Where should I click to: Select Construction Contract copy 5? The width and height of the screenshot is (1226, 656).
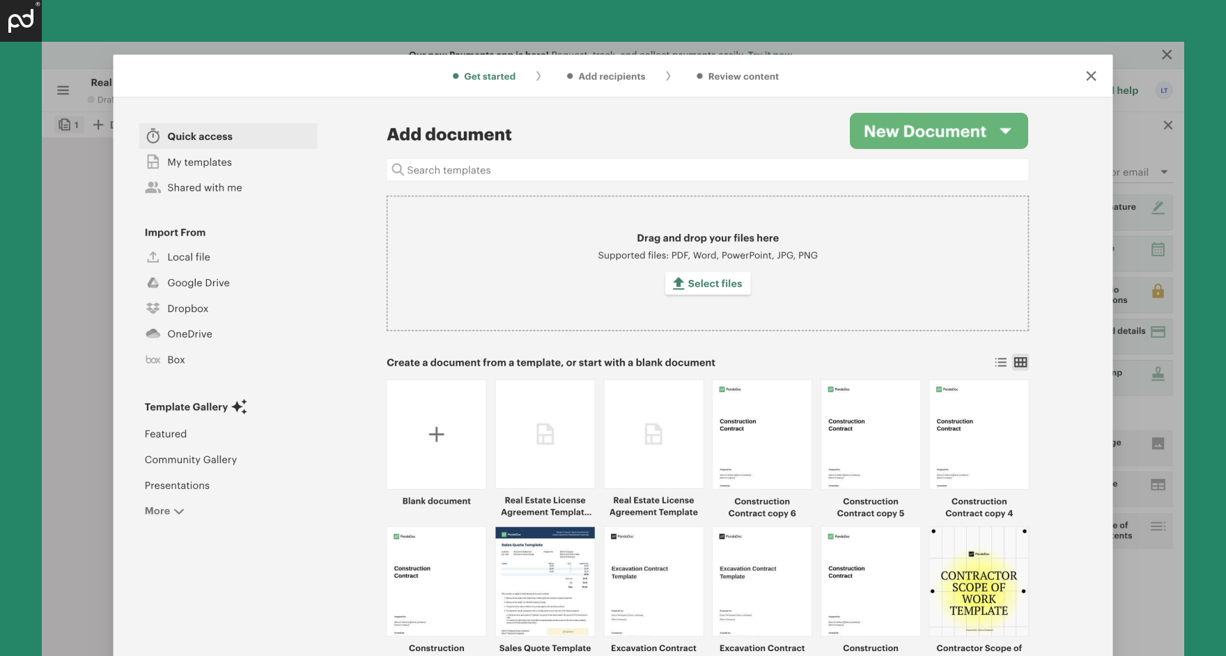[871, 435]
